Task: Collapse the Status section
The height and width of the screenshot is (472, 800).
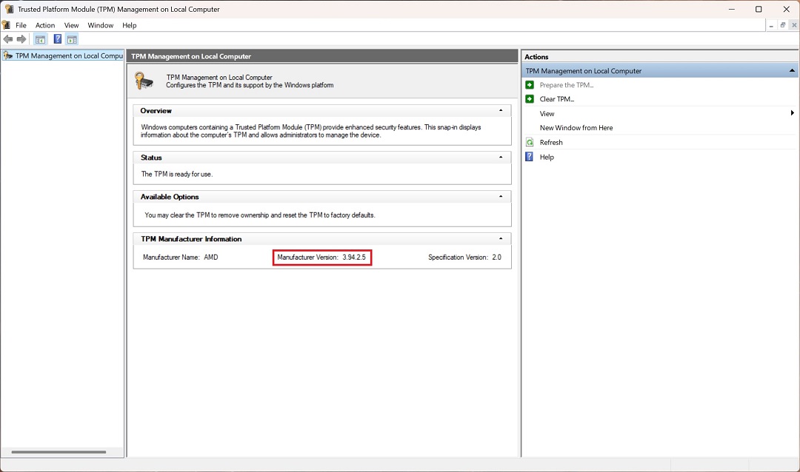Action: coord(501,158)
